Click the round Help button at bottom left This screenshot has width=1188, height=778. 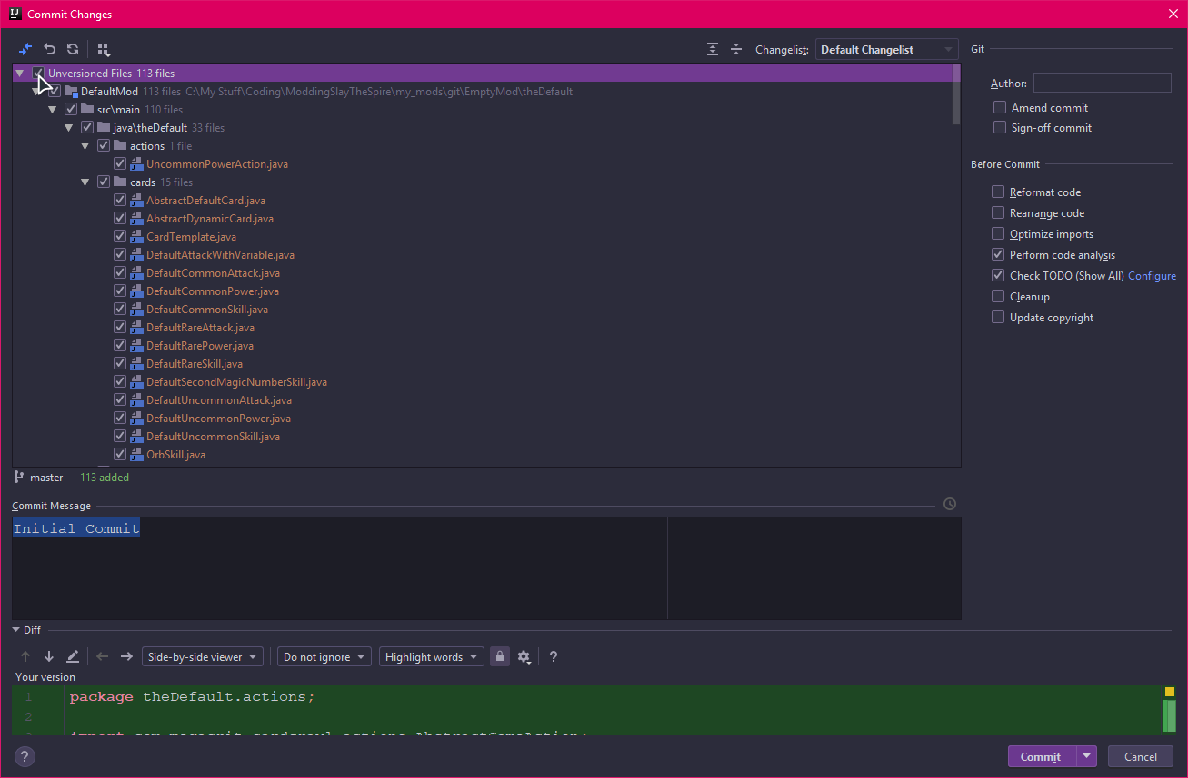(25, 756)
